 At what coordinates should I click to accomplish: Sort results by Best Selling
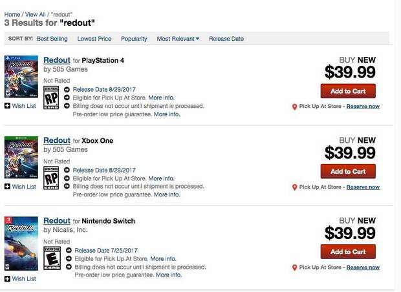click(52, 39)
